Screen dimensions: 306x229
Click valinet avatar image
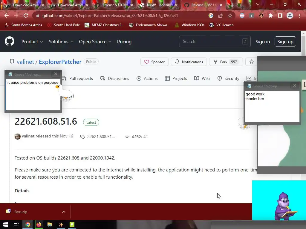(x=18, y=137)
